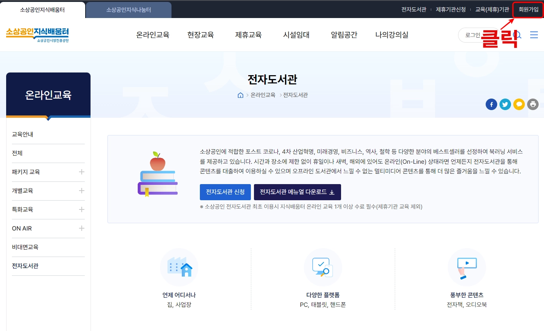Expand the 특화교육 section
Screen dimensions: 544x331
81,209
